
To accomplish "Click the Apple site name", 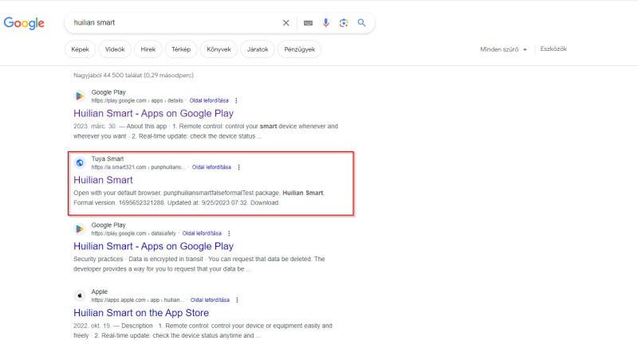I will click(x=99, y=291).
